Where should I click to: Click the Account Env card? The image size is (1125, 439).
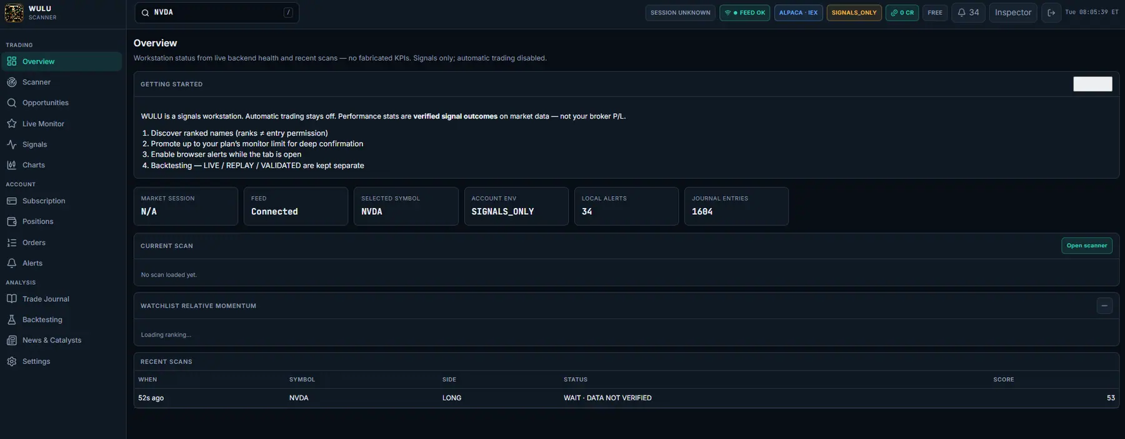(516, 206)
